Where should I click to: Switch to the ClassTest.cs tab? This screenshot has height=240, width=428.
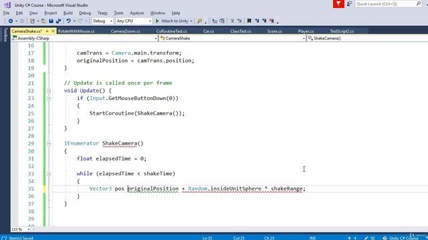point(241,31)
